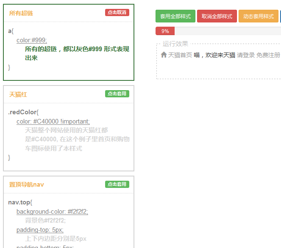Click the green 所有的超链 description text
Viewport: 281px width, 248px height.
[x=77, y=53]
